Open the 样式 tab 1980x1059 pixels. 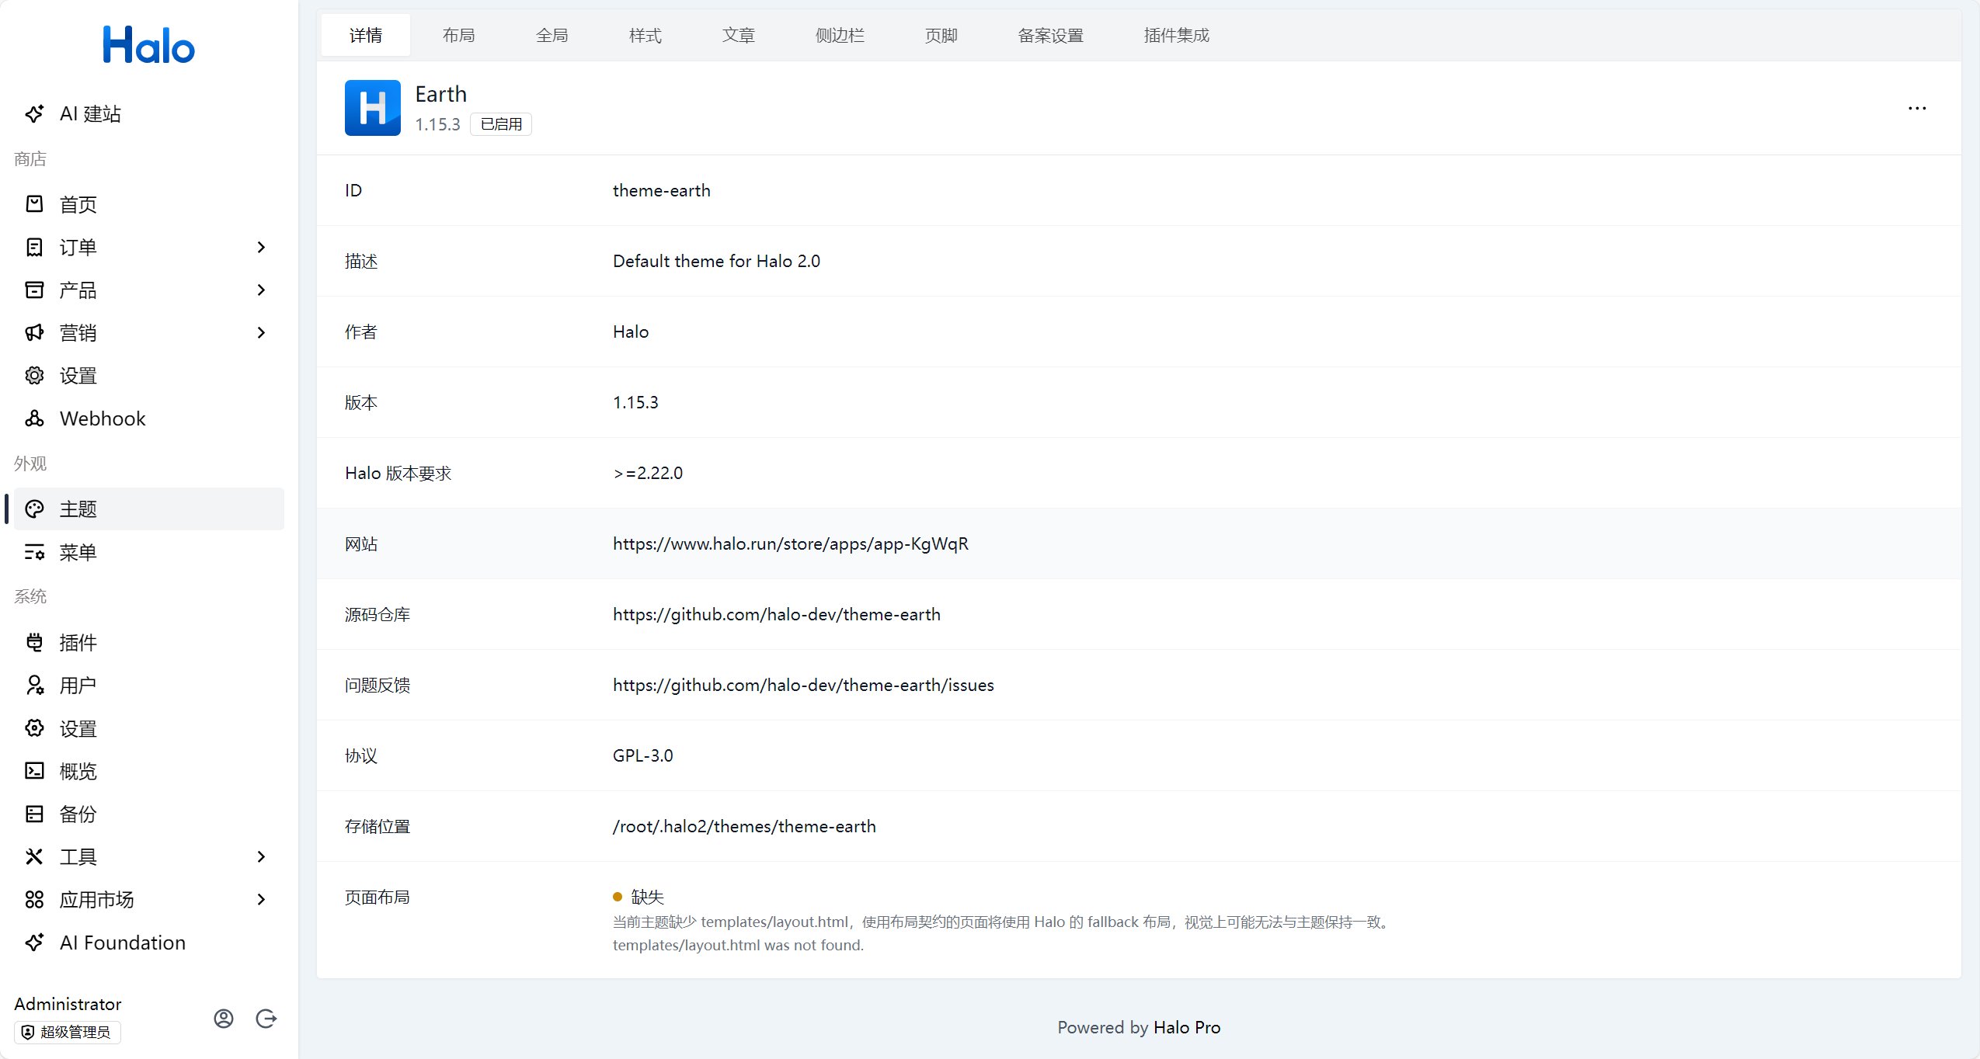coord(646,35)
